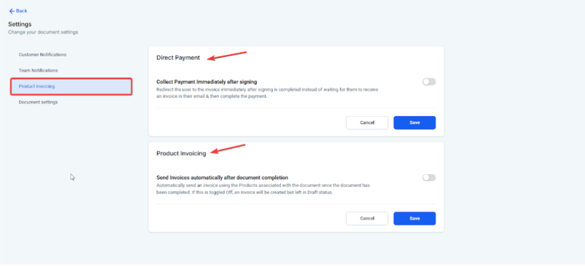The width and height of the screenshot is (585, 267).
Task: Click the Direct Payment card heading
Action: [178, 58]
